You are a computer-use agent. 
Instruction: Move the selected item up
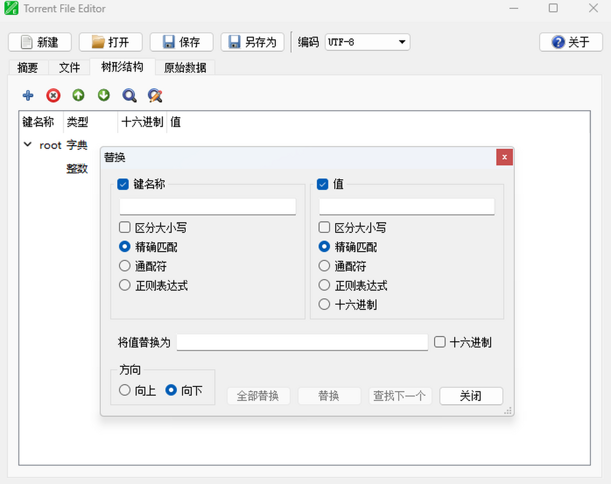pyautogui.click(x=78, y=95)
